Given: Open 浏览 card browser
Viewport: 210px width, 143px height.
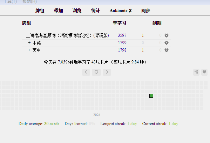Looking at the screenshot, I should click(77, 11).
